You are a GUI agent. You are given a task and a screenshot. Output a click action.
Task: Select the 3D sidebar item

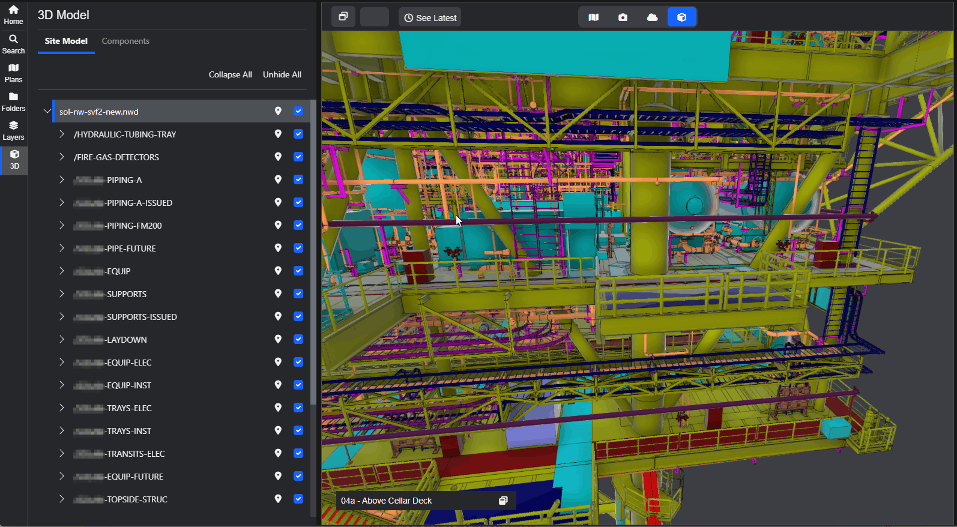(x=13, y=160)
